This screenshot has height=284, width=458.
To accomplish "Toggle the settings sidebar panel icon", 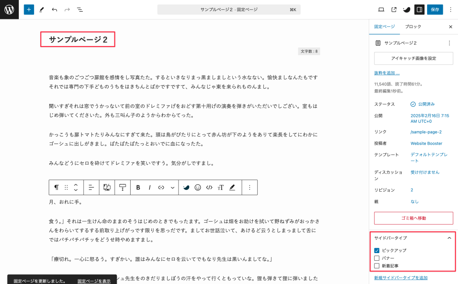I will tap(419, 9).
